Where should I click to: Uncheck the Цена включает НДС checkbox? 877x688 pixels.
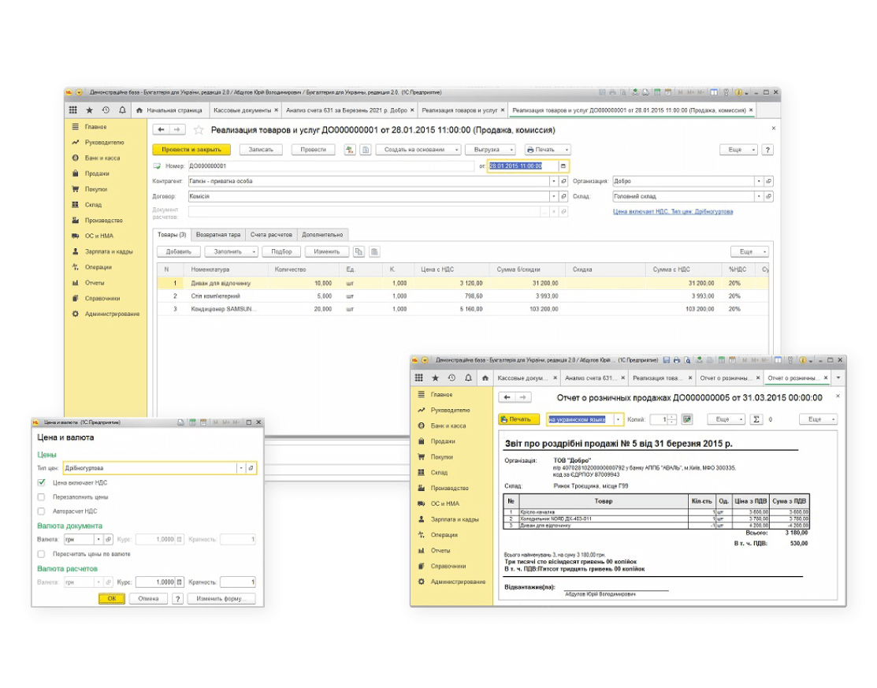click(42, 482)
